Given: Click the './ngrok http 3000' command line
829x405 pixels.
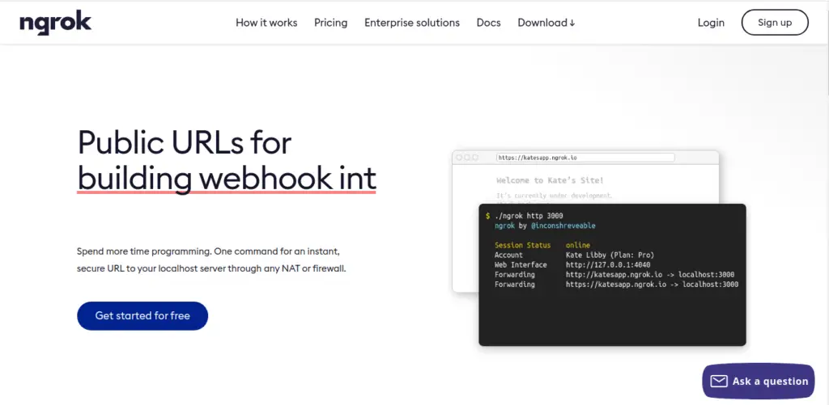Looking at the screenshot, I should coord(529,216).
